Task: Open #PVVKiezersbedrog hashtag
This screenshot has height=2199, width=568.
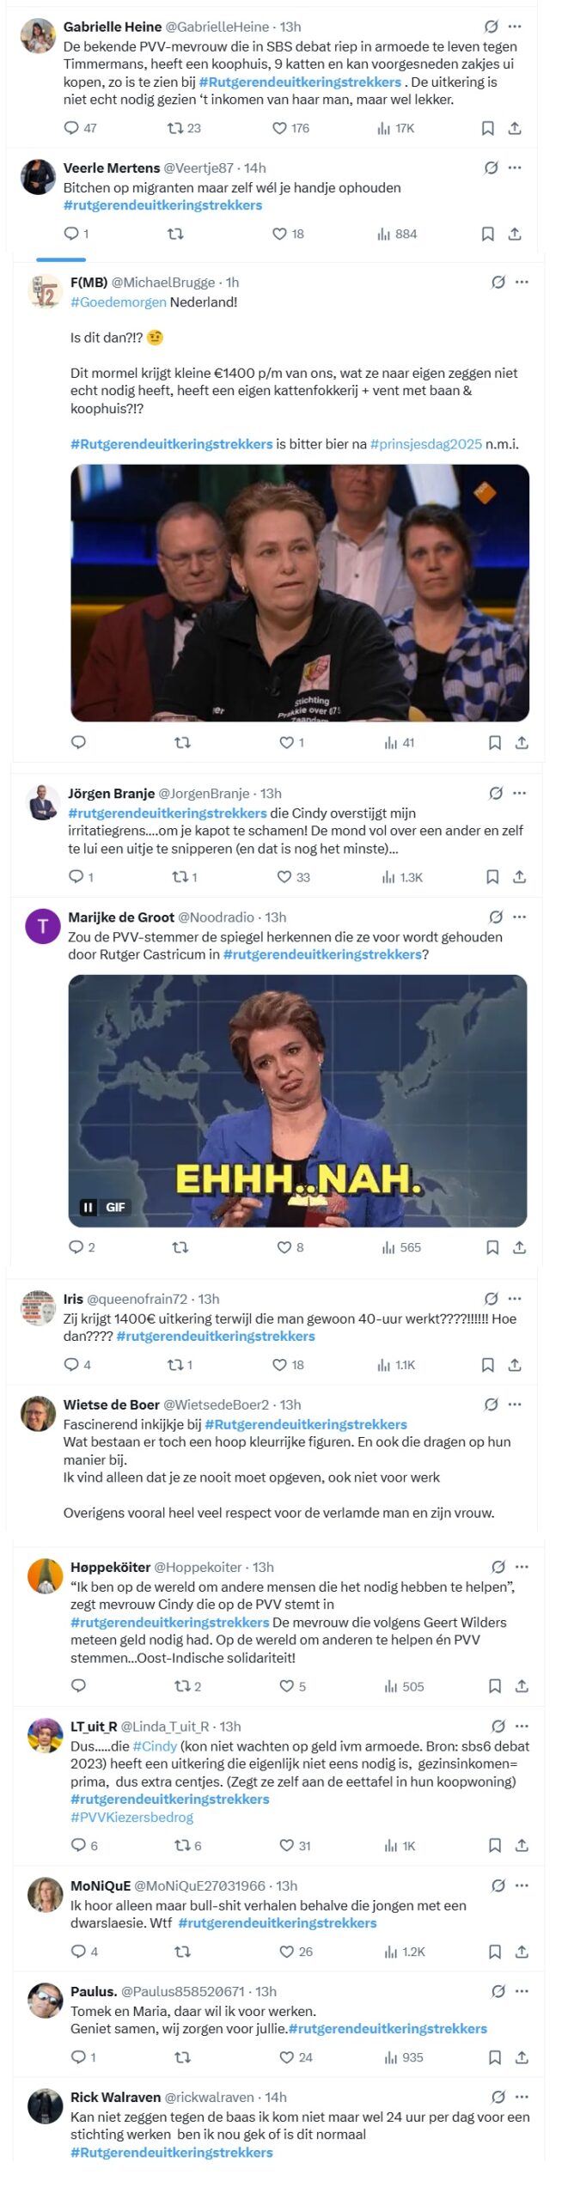Action: pyautogui.click(x=131, y=1818)
